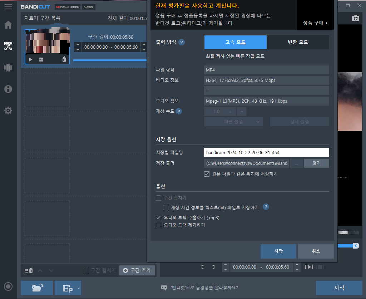Enable 오디오 트랙 제거하기
Viewport: 366px width, 299px height.
(x=158, y=225)
